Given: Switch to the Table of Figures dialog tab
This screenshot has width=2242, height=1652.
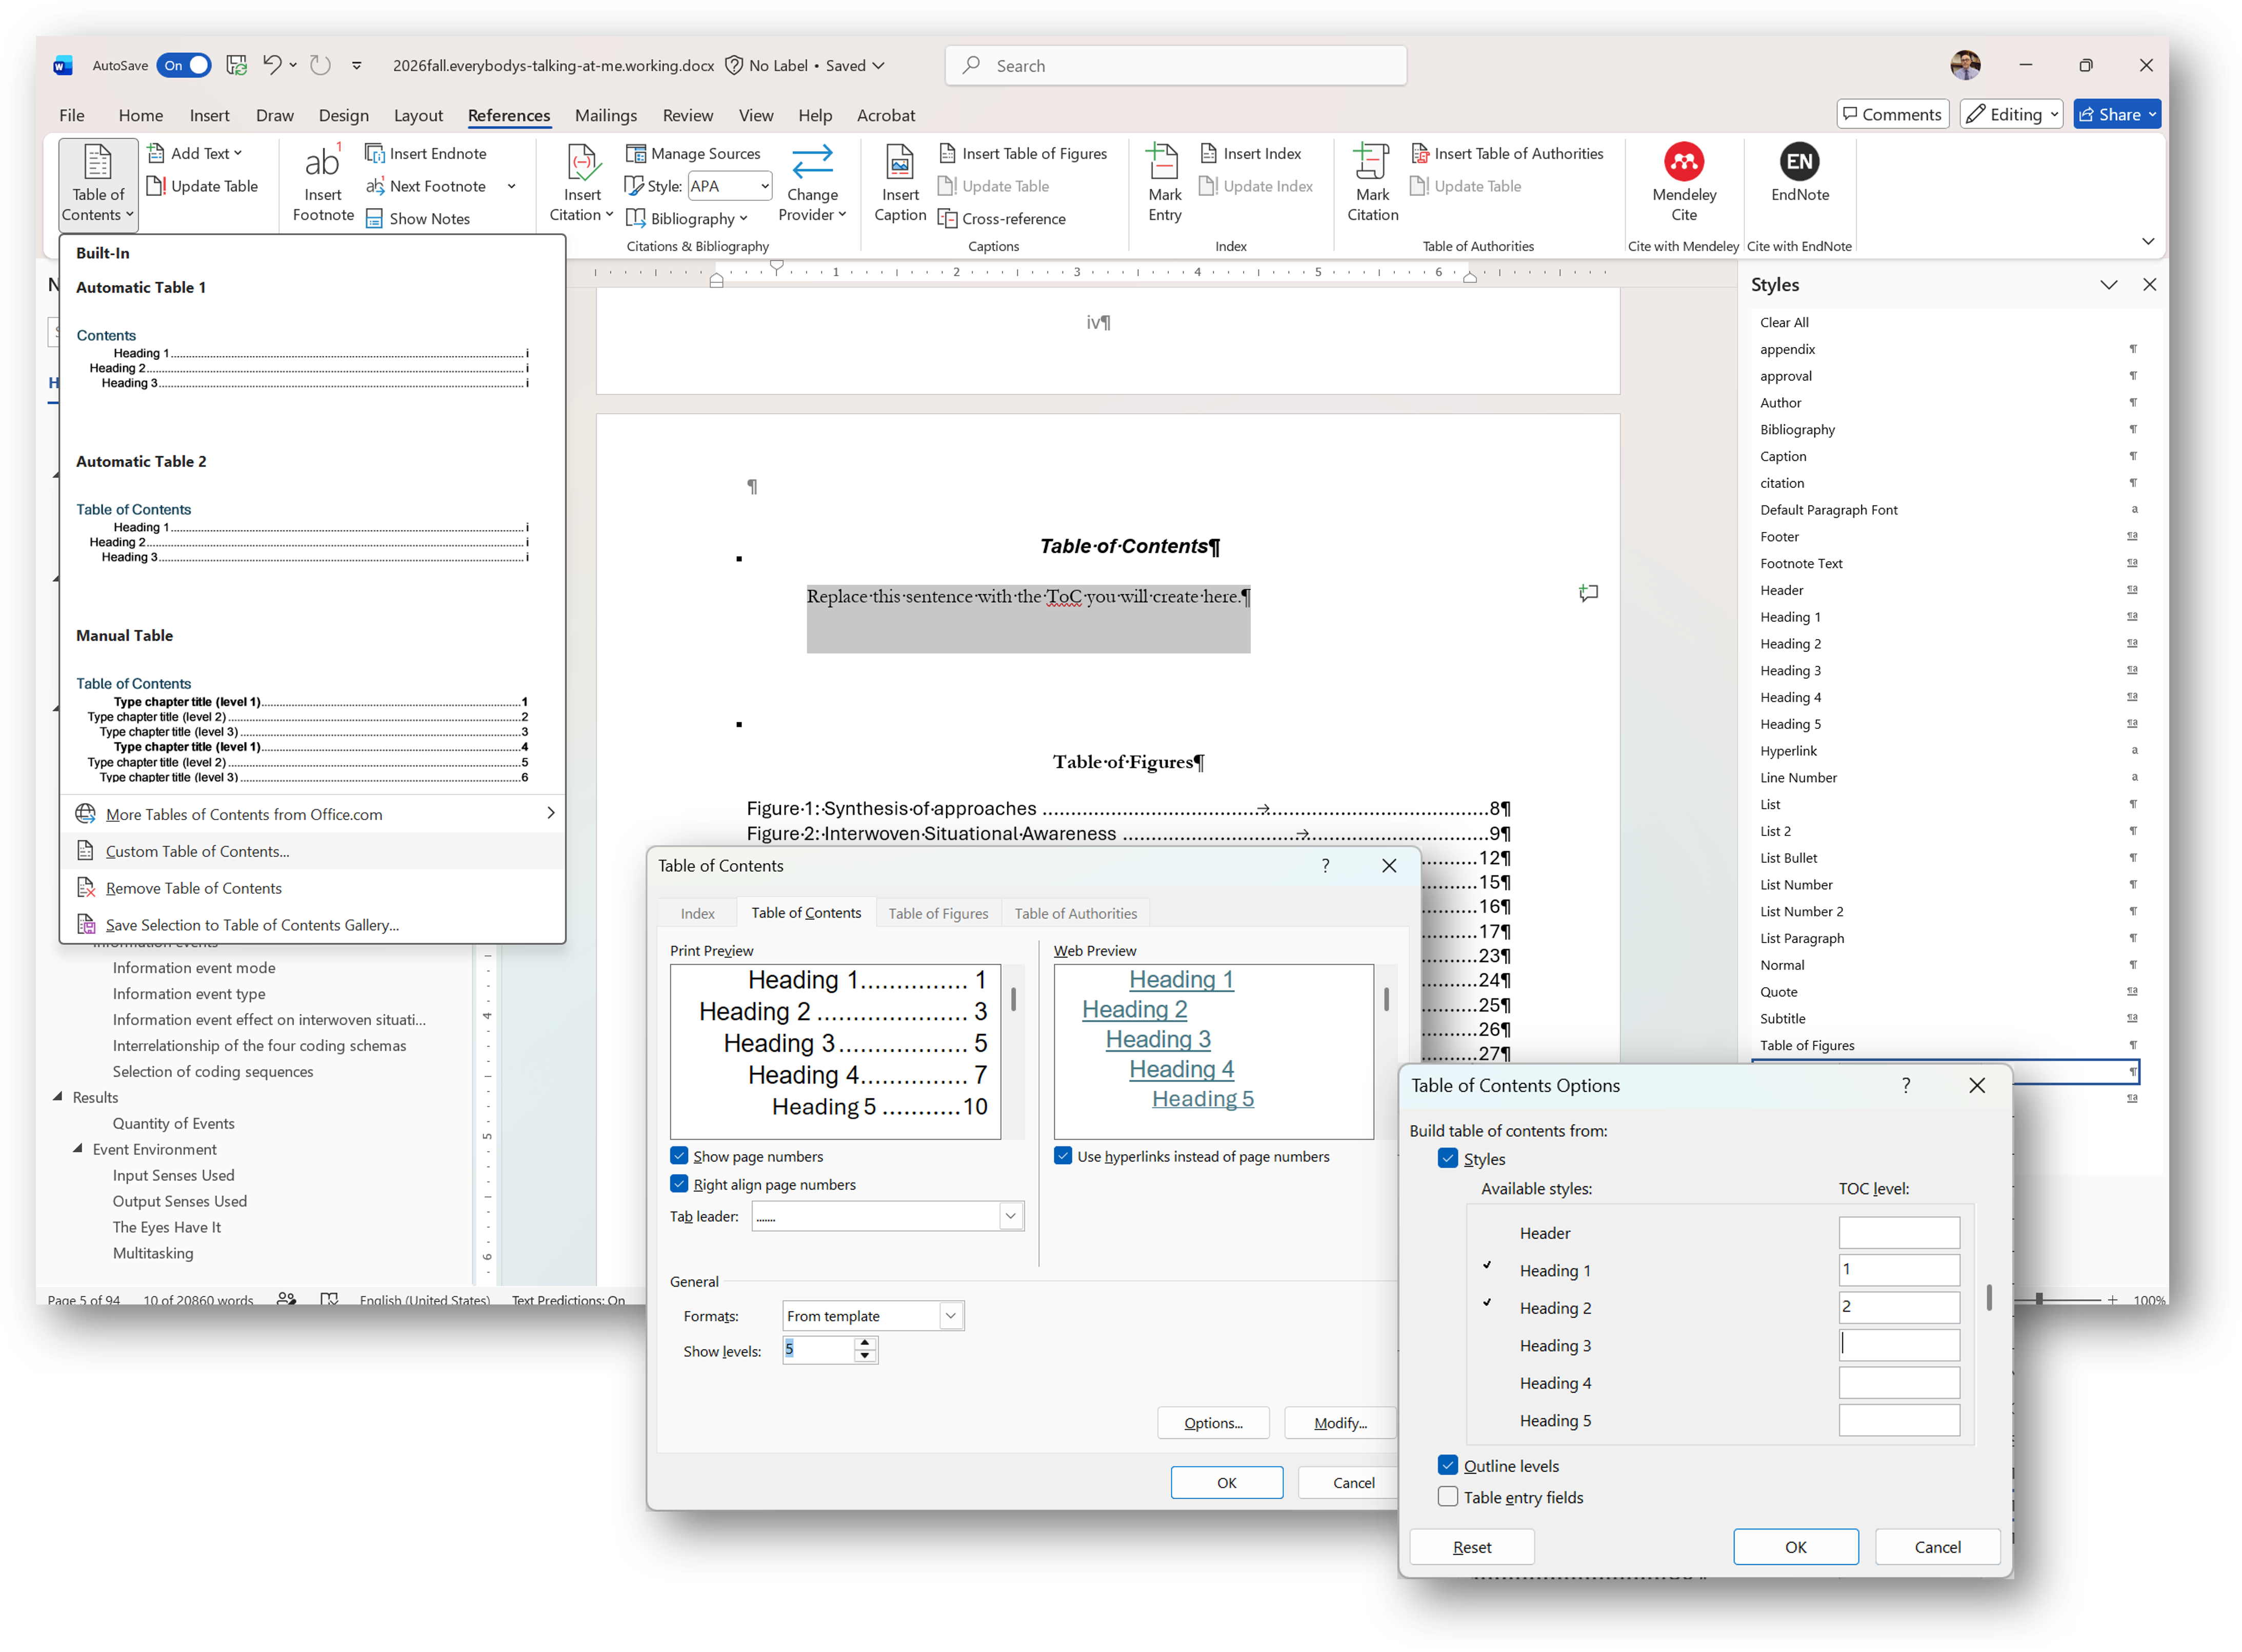Looking at the screenshot, I should (937, 913).
